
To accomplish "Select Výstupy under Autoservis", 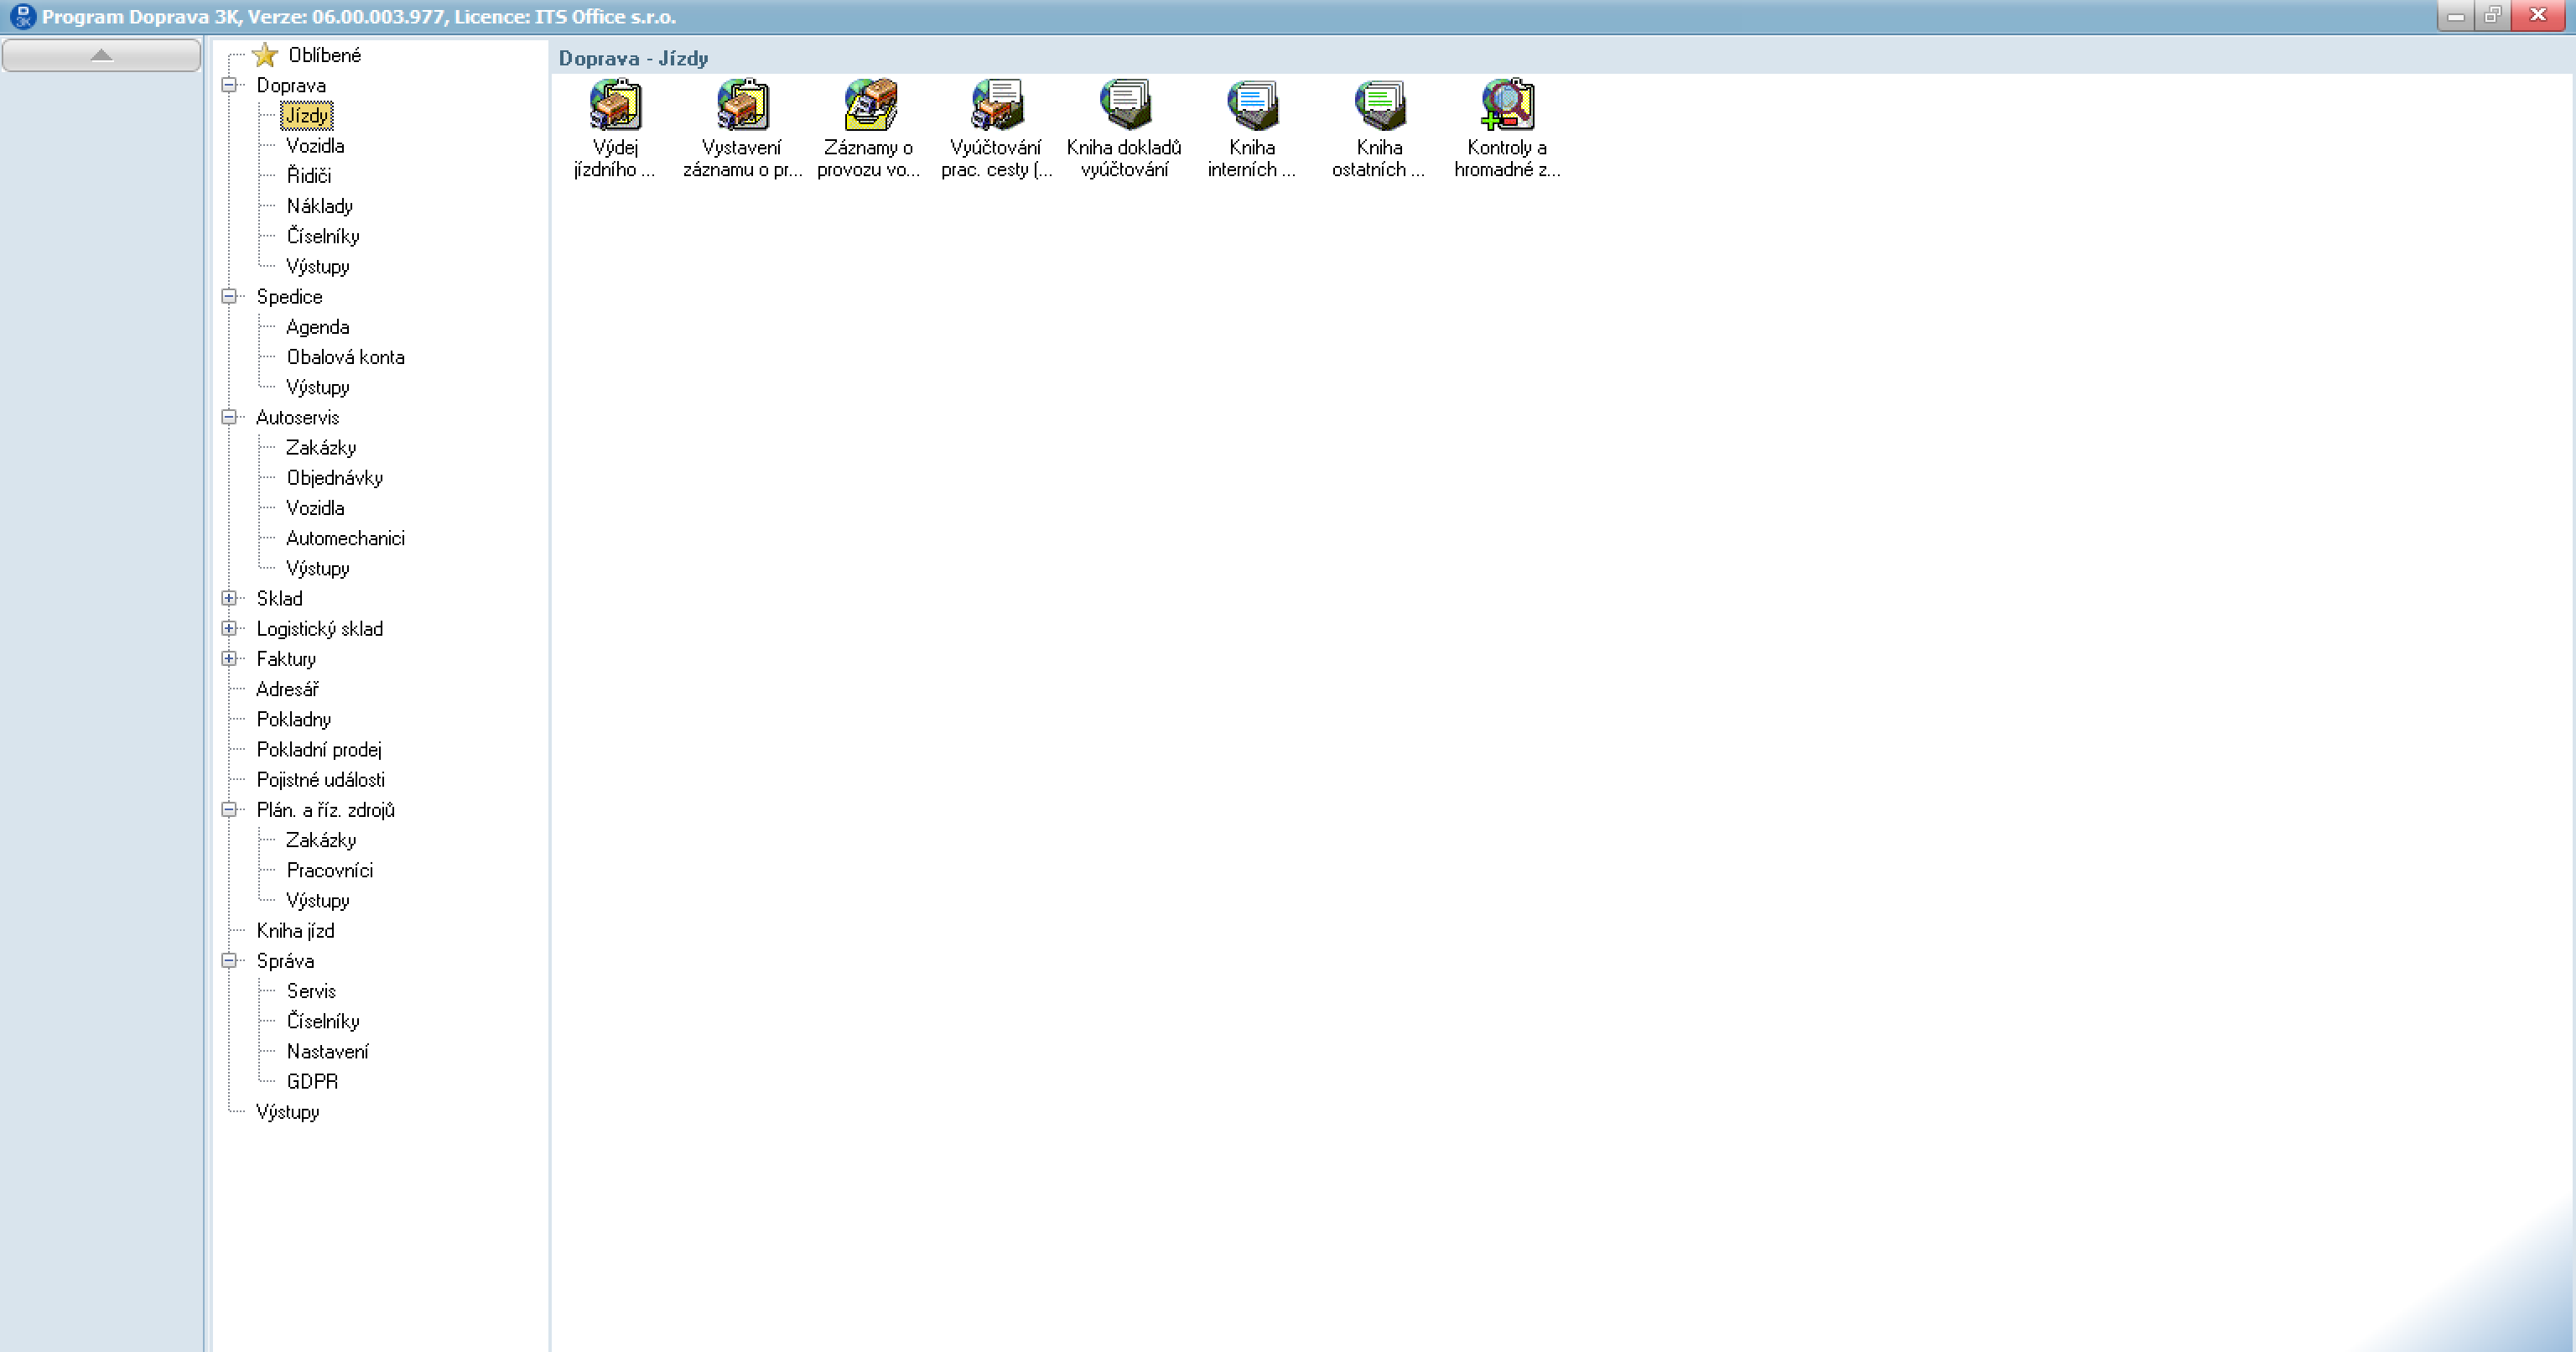I will click(x=317, y=568).
